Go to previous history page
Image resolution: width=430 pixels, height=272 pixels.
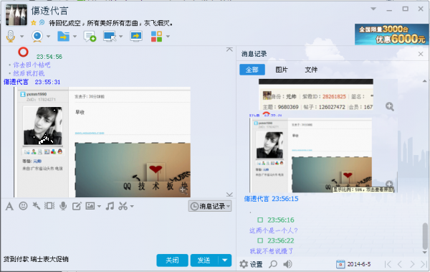(400, 264)
